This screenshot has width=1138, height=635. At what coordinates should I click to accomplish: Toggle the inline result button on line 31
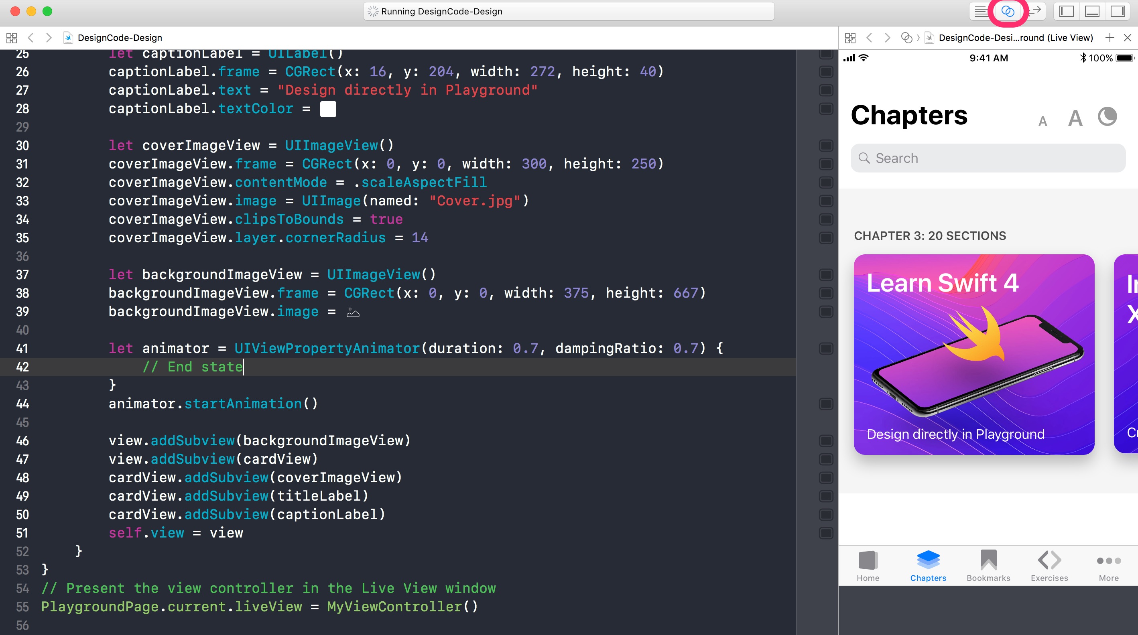(826, 163)
